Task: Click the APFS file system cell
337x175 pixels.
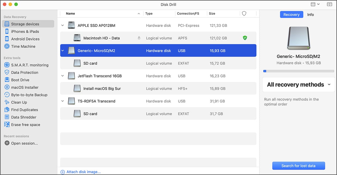Action: tap(182, 38)
